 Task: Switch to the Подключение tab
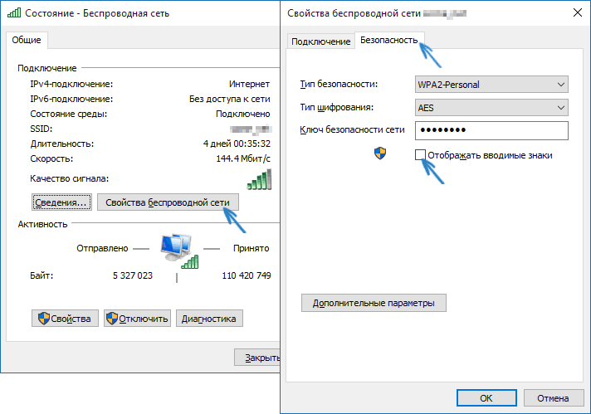tap(320, 41)
